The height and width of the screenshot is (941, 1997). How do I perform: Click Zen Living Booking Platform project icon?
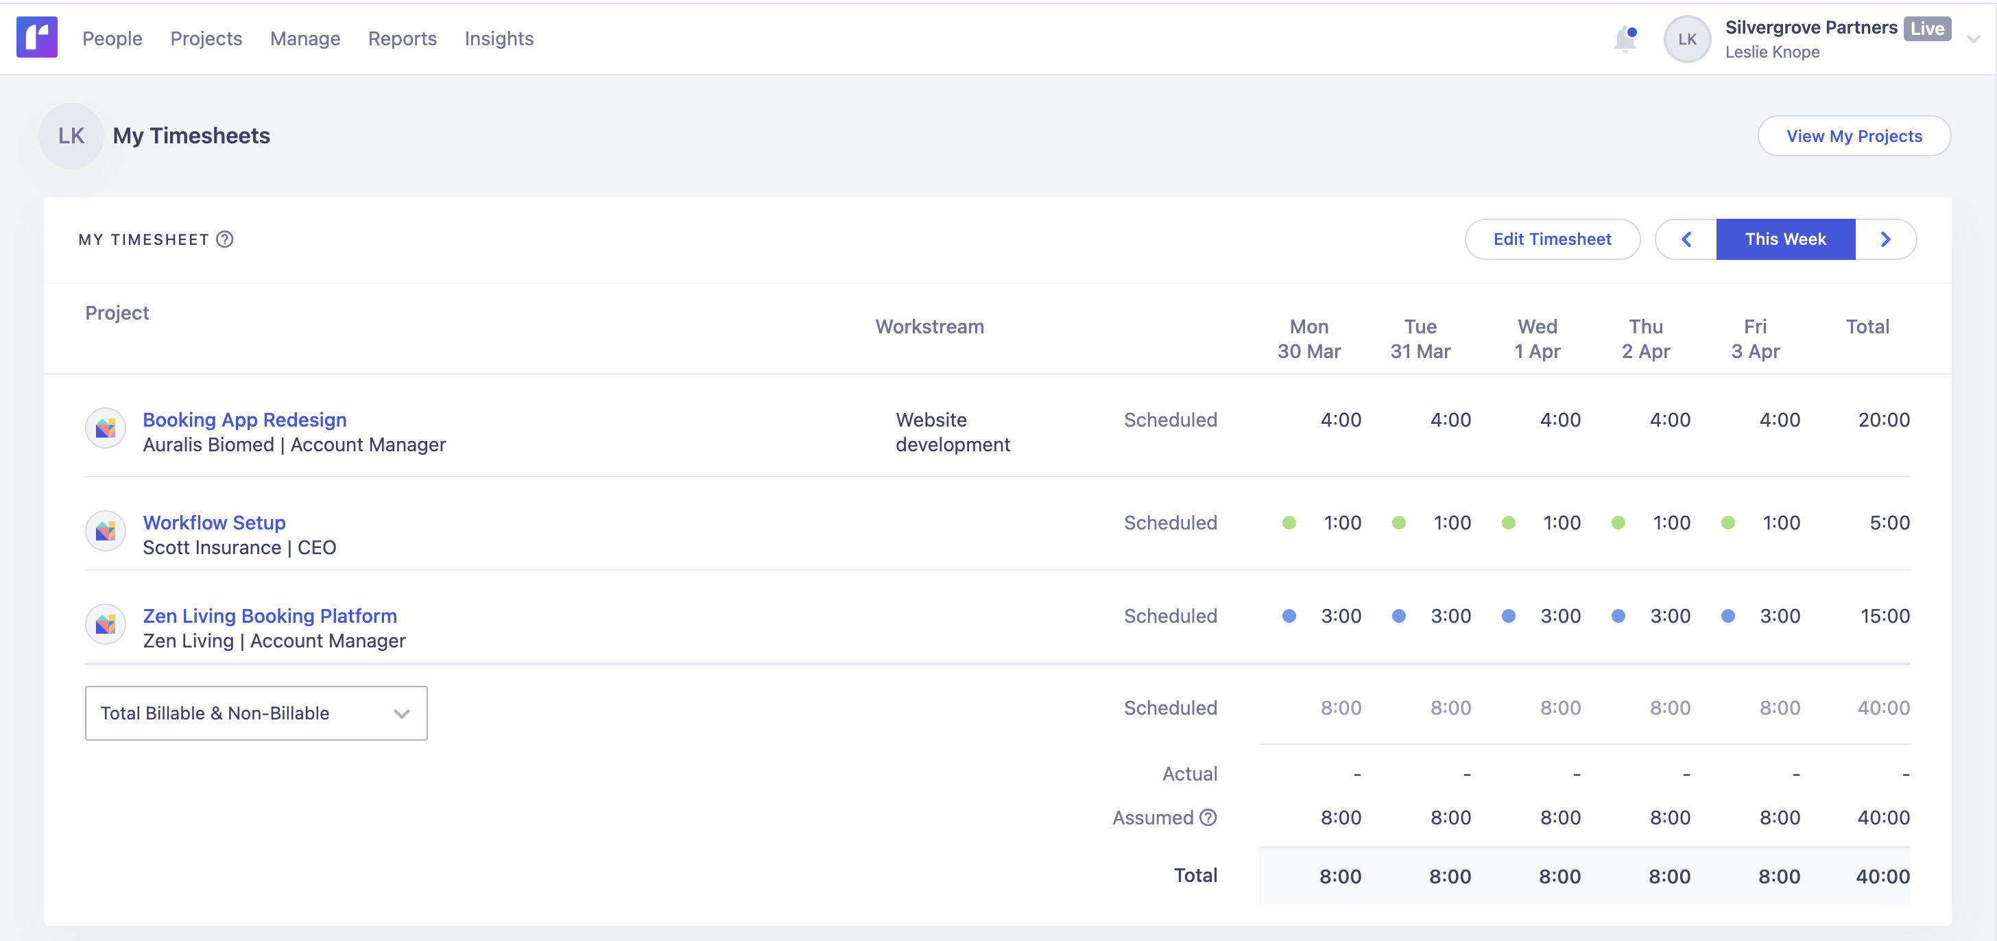pyautogui.click(x=106, y=624)
